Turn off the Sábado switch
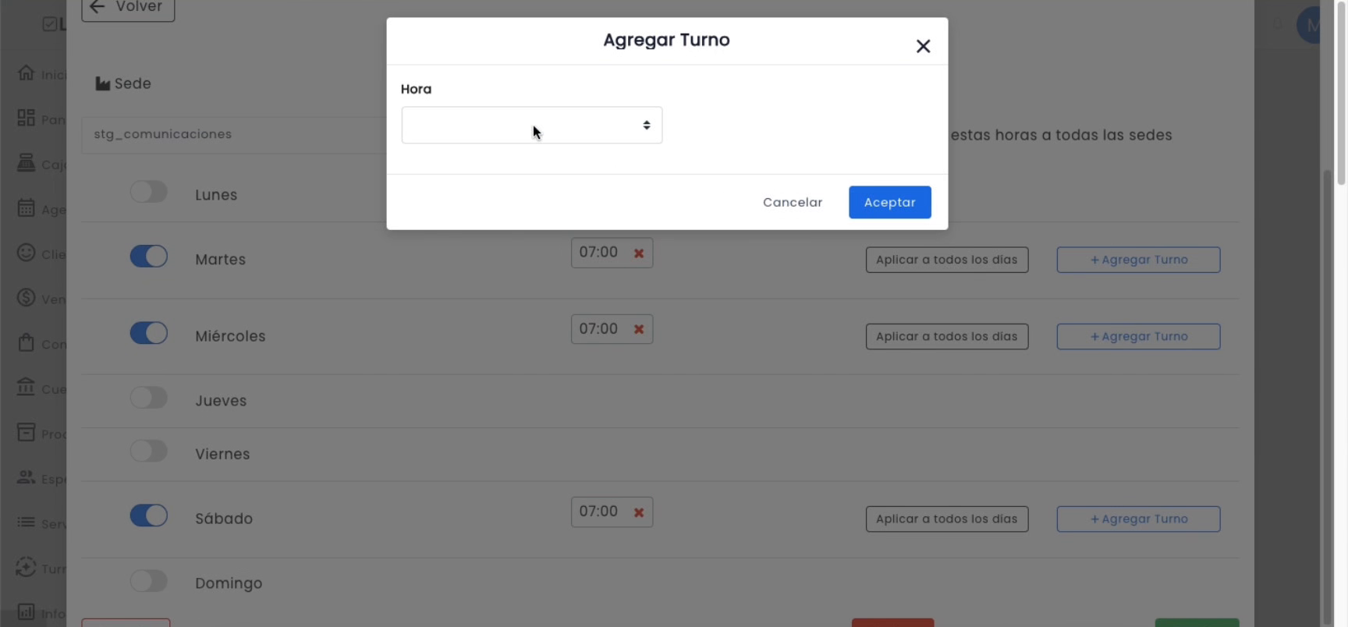This screenshot has height=627, width=1348. click(148, 515)
